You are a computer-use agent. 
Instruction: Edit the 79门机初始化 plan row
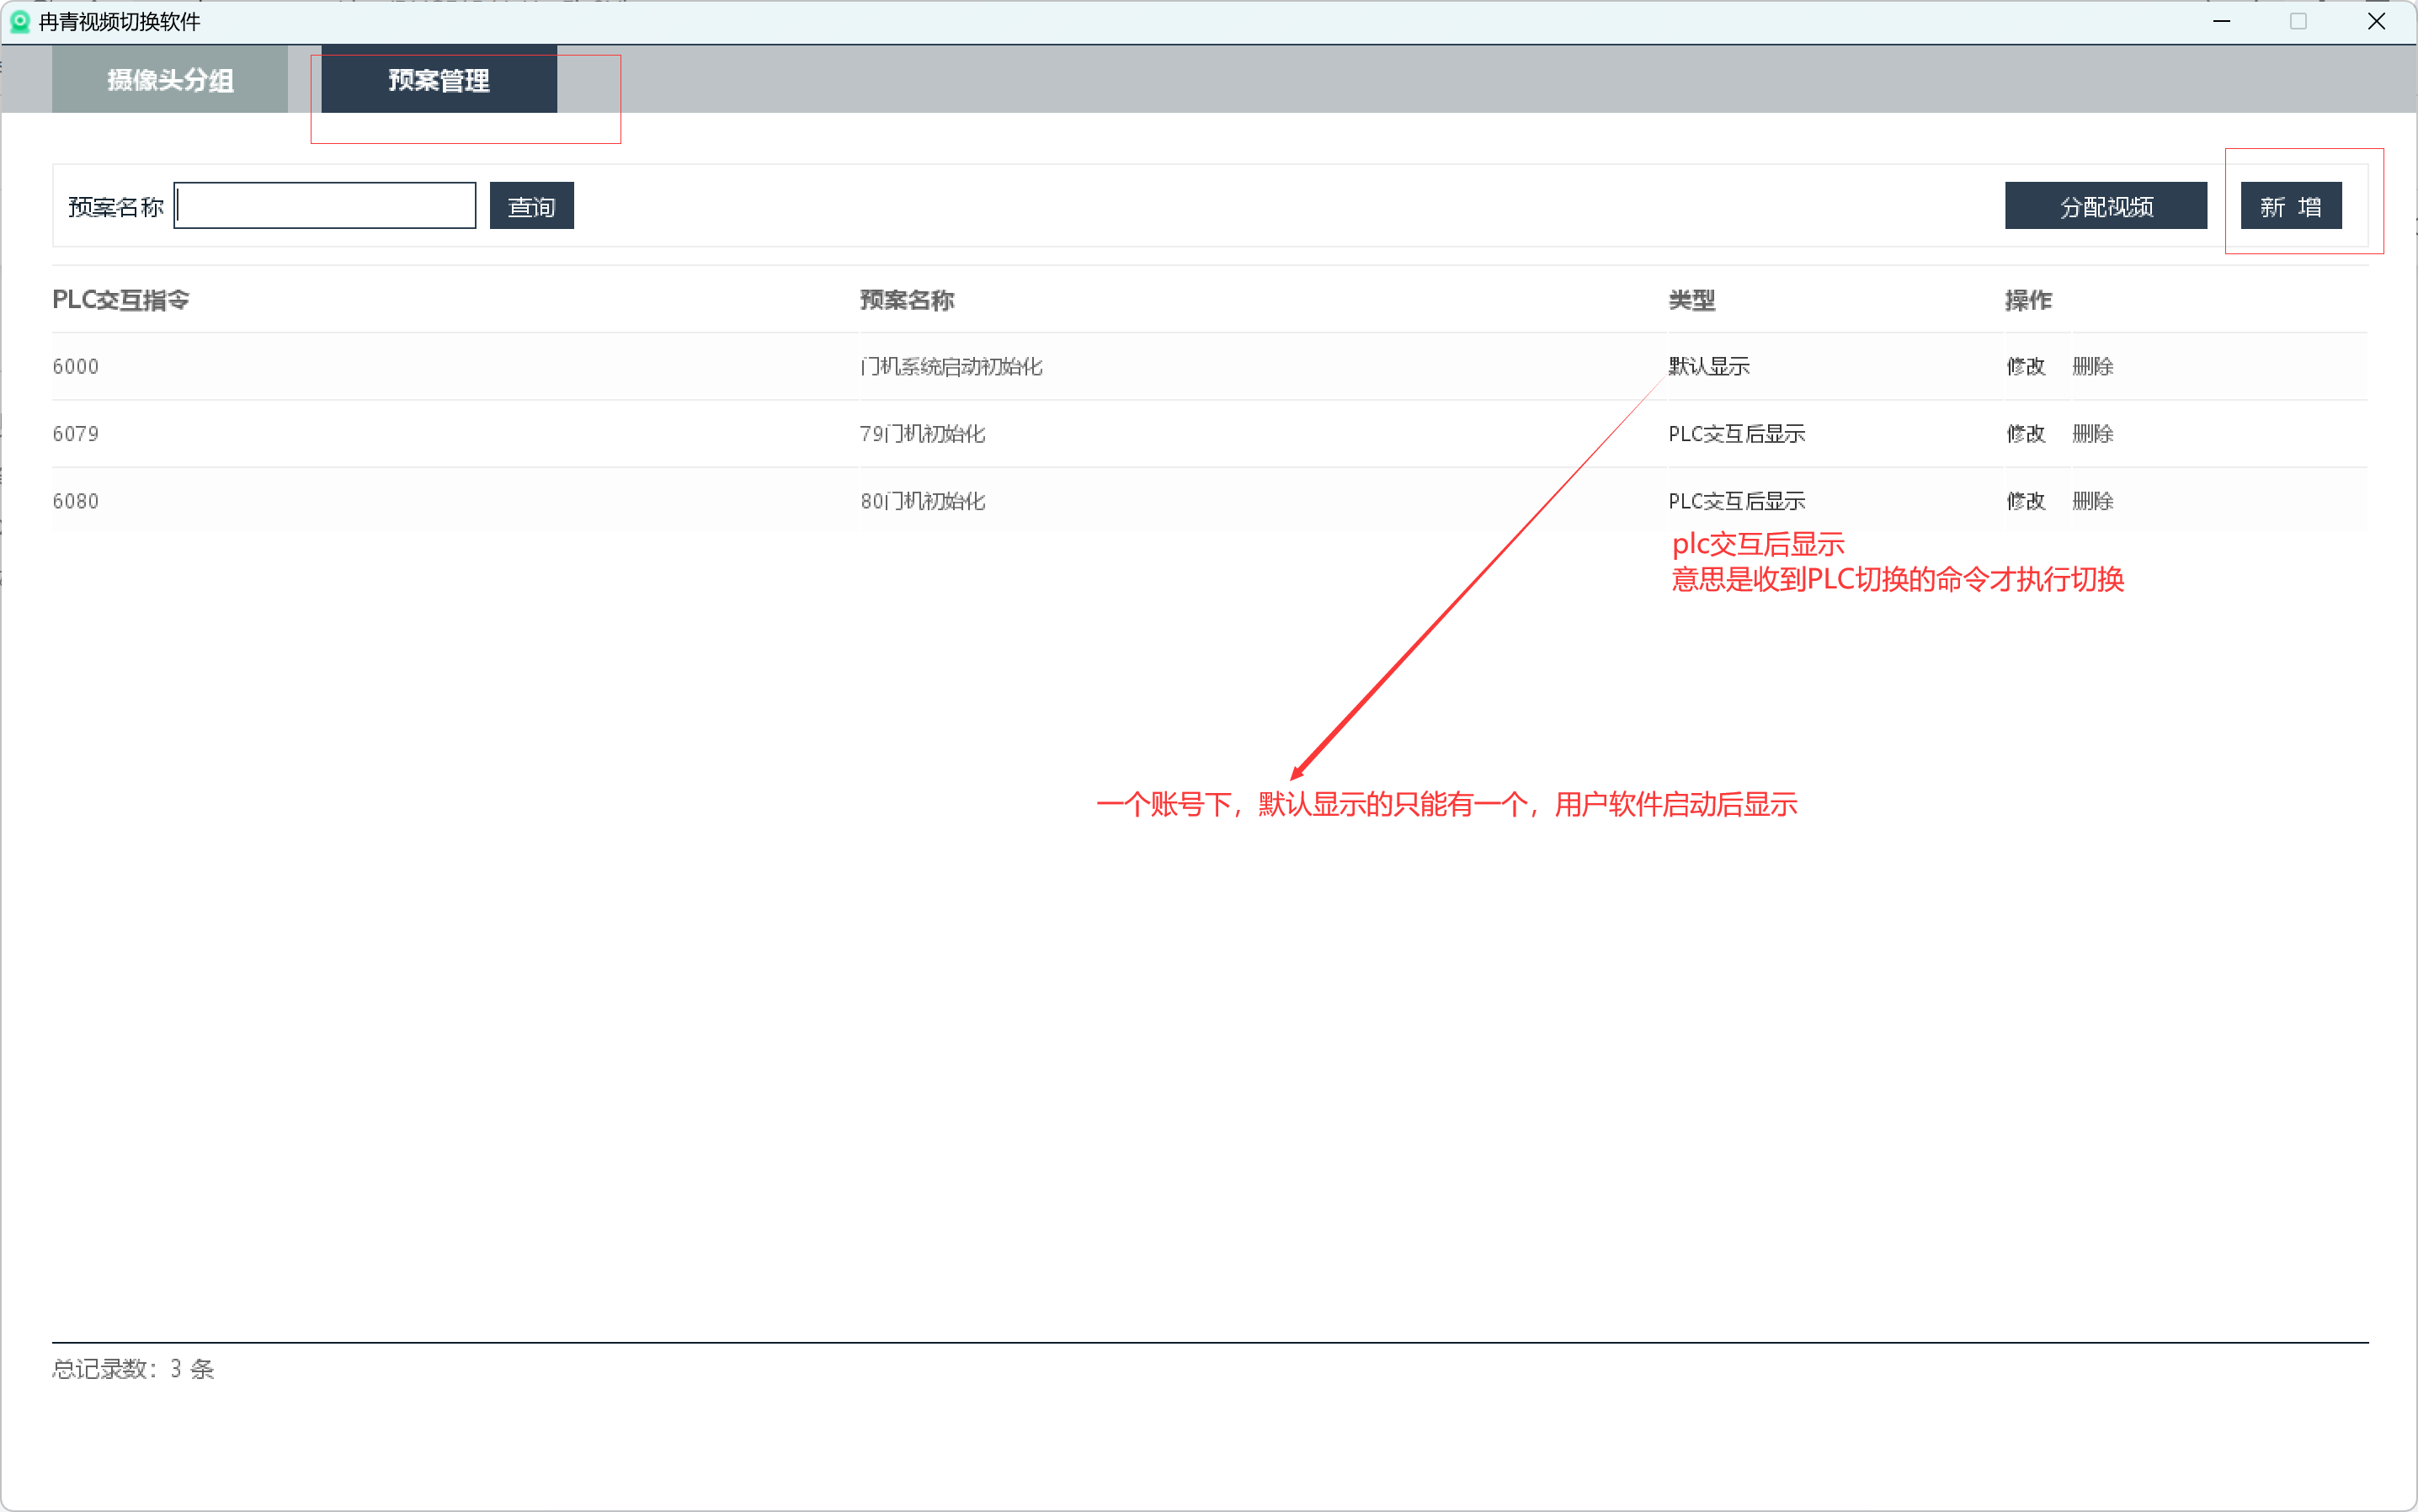tap(2025, 434)
